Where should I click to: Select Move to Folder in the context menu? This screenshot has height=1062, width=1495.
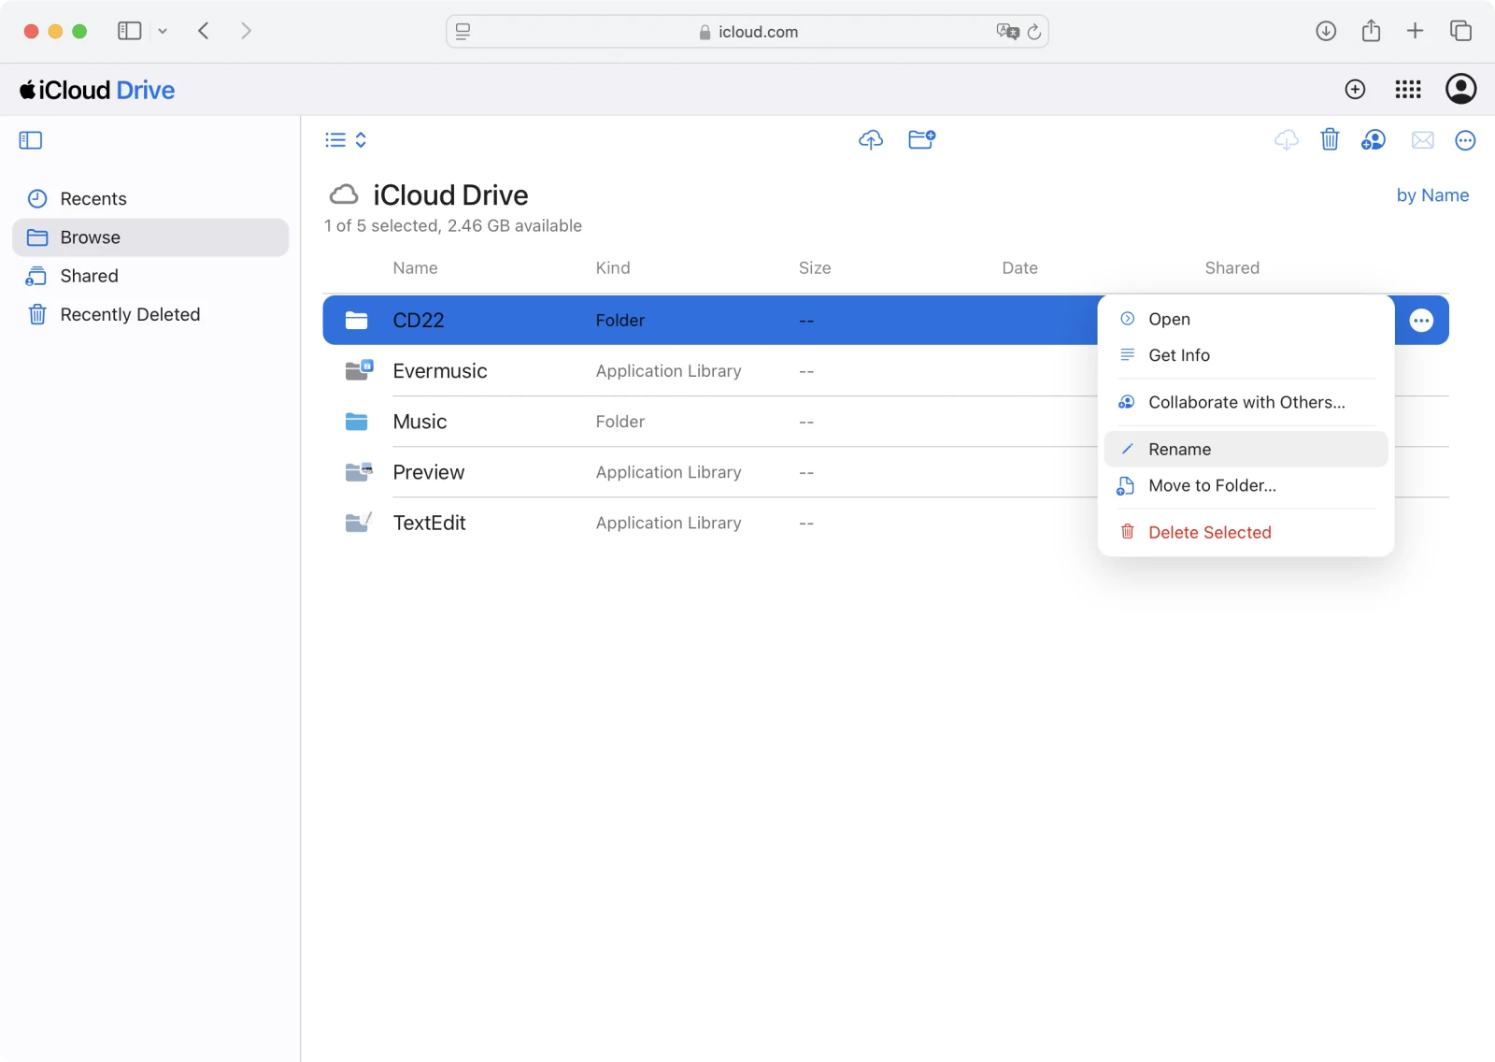coord(1212,485)
